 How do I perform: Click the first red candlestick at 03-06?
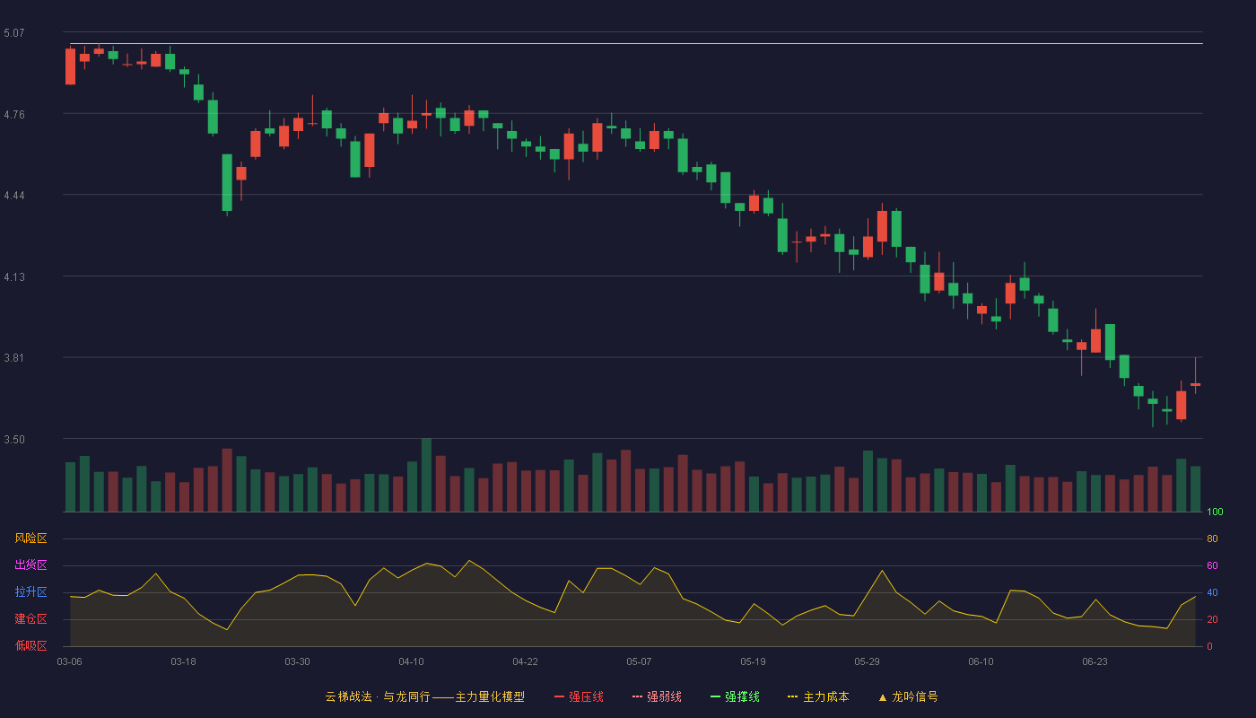[x=70, y=66]
